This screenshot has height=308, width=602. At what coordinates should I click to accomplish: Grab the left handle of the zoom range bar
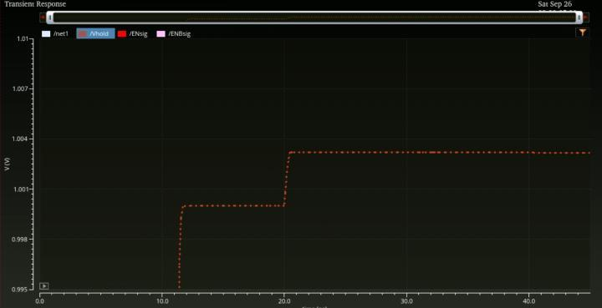pyautogui.click(x=50, y=18)
